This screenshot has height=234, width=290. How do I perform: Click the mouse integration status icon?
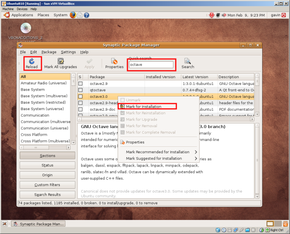point(261,230)
